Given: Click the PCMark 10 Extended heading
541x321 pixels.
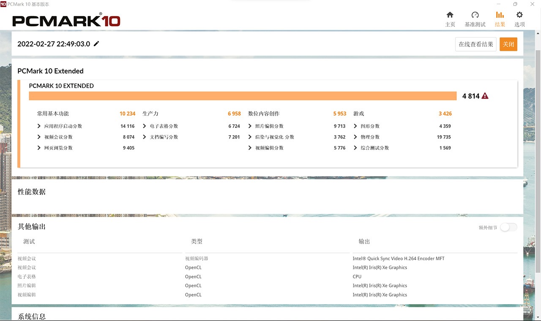Looking at the screenshot, I should 50,71.
